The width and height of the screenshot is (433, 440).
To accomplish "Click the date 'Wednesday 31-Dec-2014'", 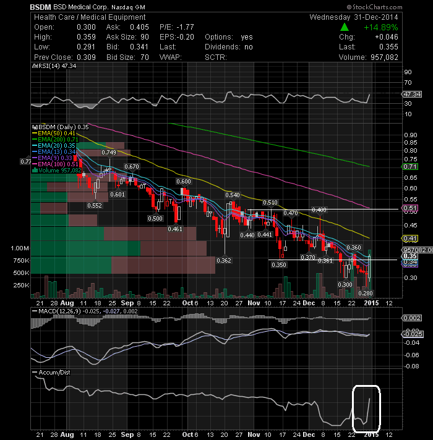I will [354, 17].
